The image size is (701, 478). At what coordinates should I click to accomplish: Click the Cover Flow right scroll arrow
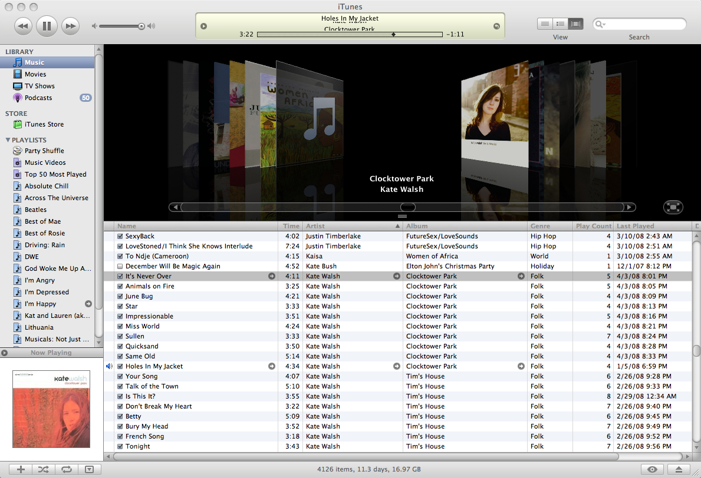[x=630, y=207]
